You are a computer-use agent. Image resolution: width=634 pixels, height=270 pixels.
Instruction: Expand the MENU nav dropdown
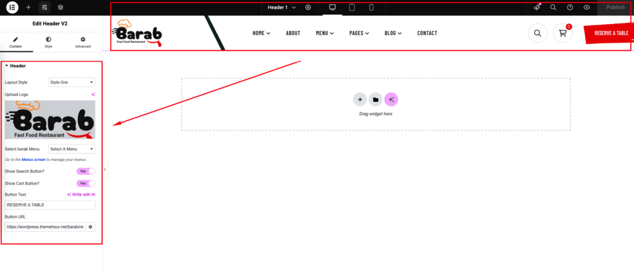324,33
